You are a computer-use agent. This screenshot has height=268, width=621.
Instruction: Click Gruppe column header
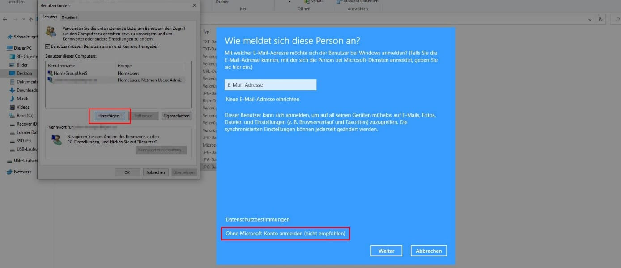(150, 66)
